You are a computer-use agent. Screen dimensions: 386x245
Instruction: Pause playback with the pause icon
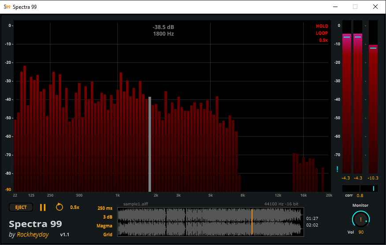tap(43, 208)
